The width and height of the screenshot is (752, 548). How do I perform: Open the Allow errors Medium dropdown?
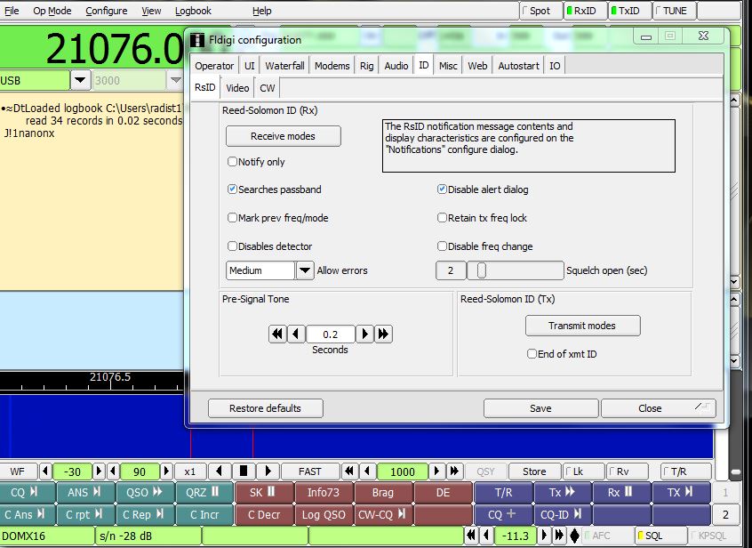[x=305, y=270]
